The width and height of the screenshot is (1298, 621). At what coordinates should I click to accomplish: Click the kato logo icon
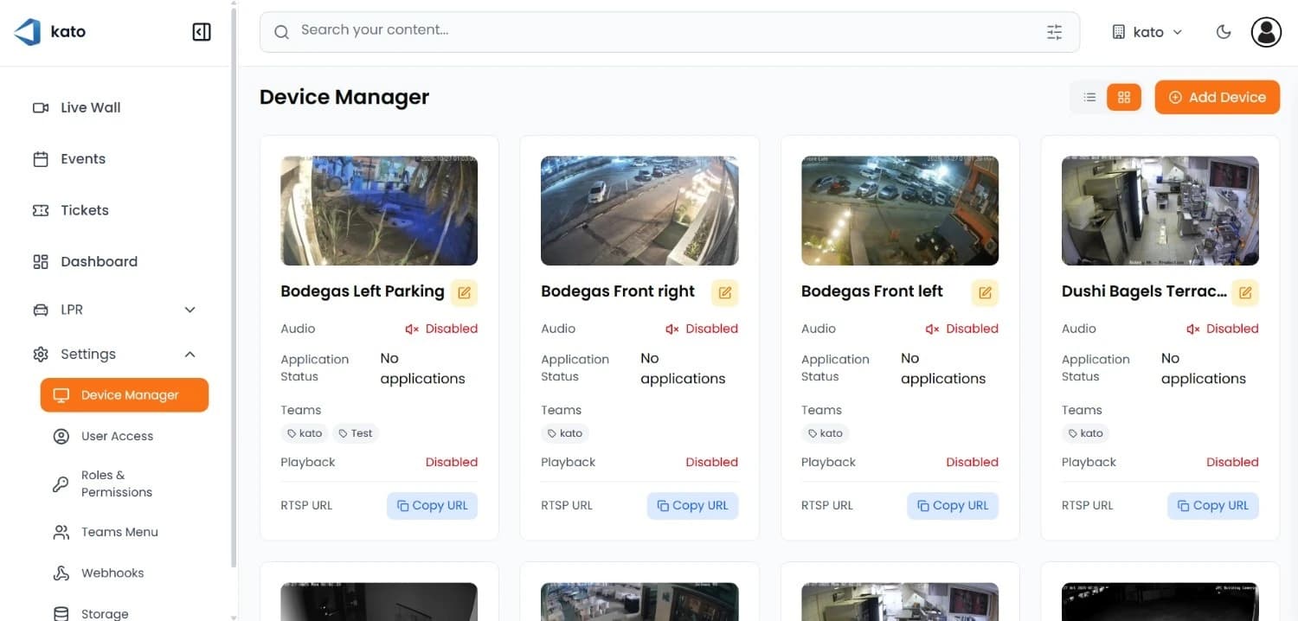click(x=28, y=32)
